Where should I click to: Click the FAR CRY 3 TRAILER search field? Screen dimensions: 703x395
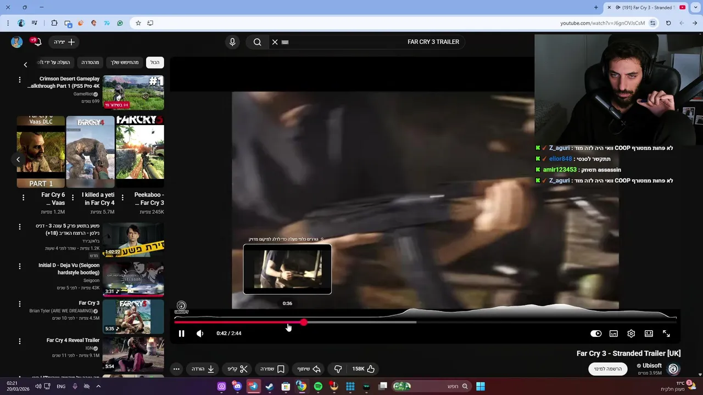pyautogui.click(x=373, y=42)
